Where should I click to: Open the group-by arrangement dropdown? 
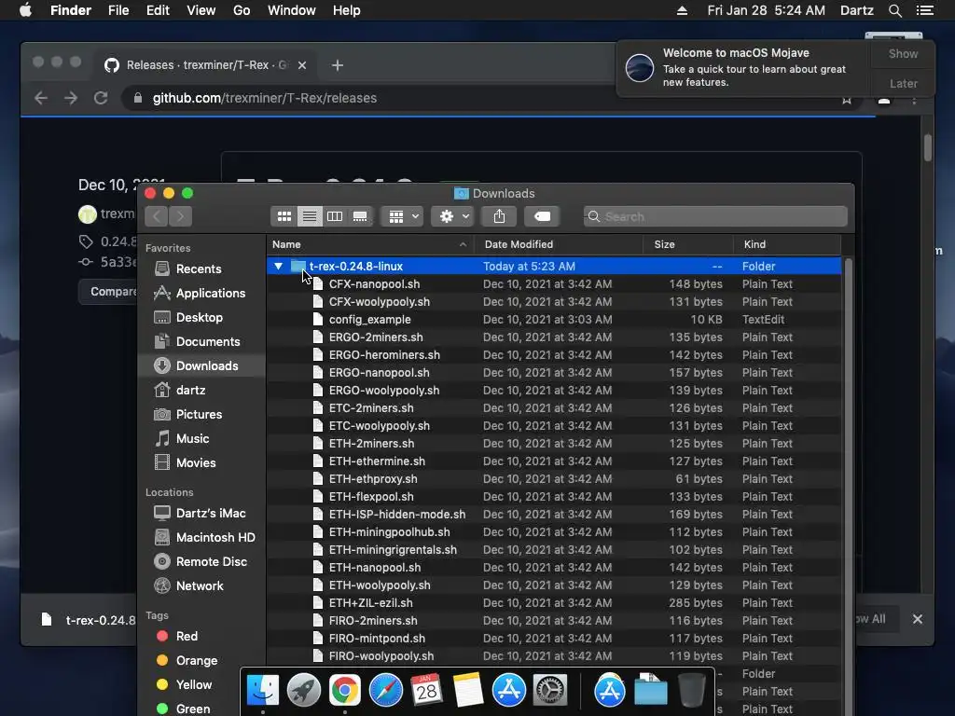point(402,216)
